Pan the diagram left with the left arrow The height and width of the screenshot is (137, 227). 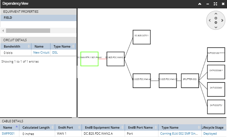210,20
